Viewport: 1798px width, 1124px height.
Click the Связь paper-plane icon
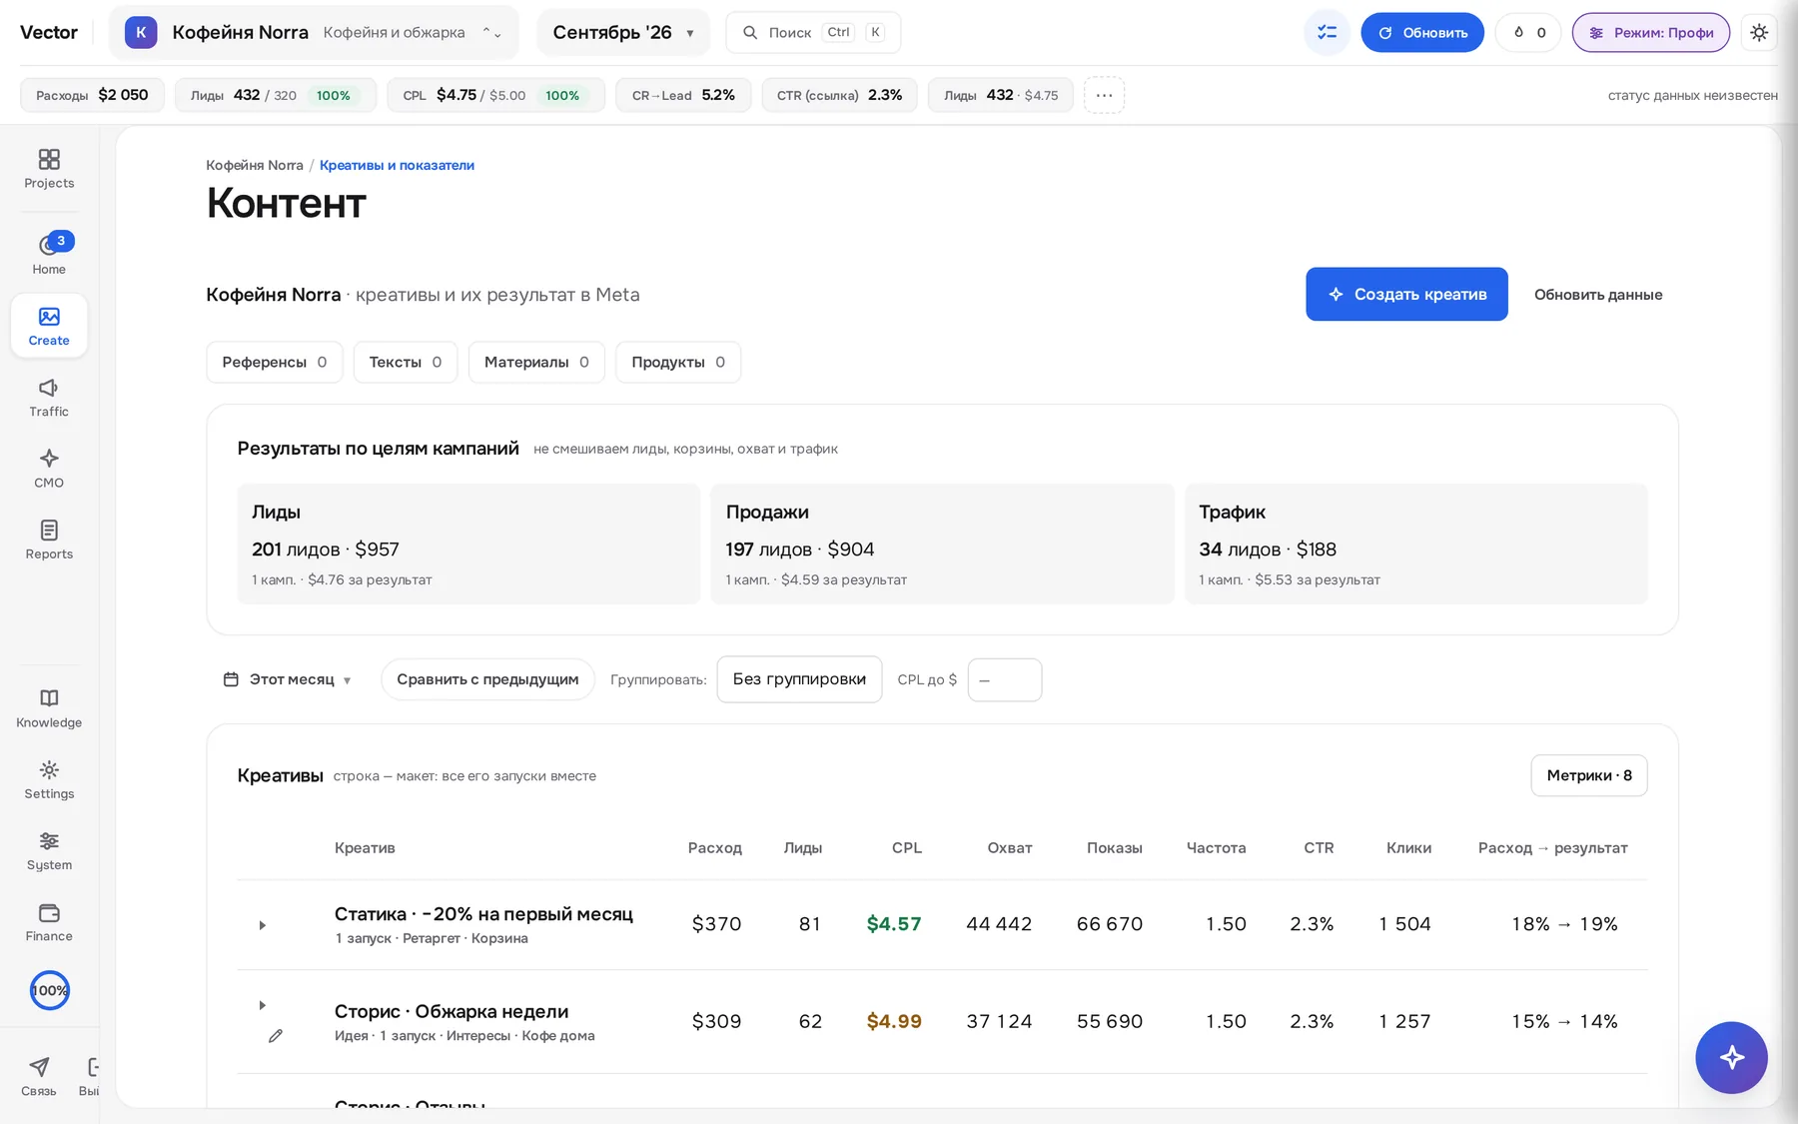pyautogui.click(x=39, y=1075)
